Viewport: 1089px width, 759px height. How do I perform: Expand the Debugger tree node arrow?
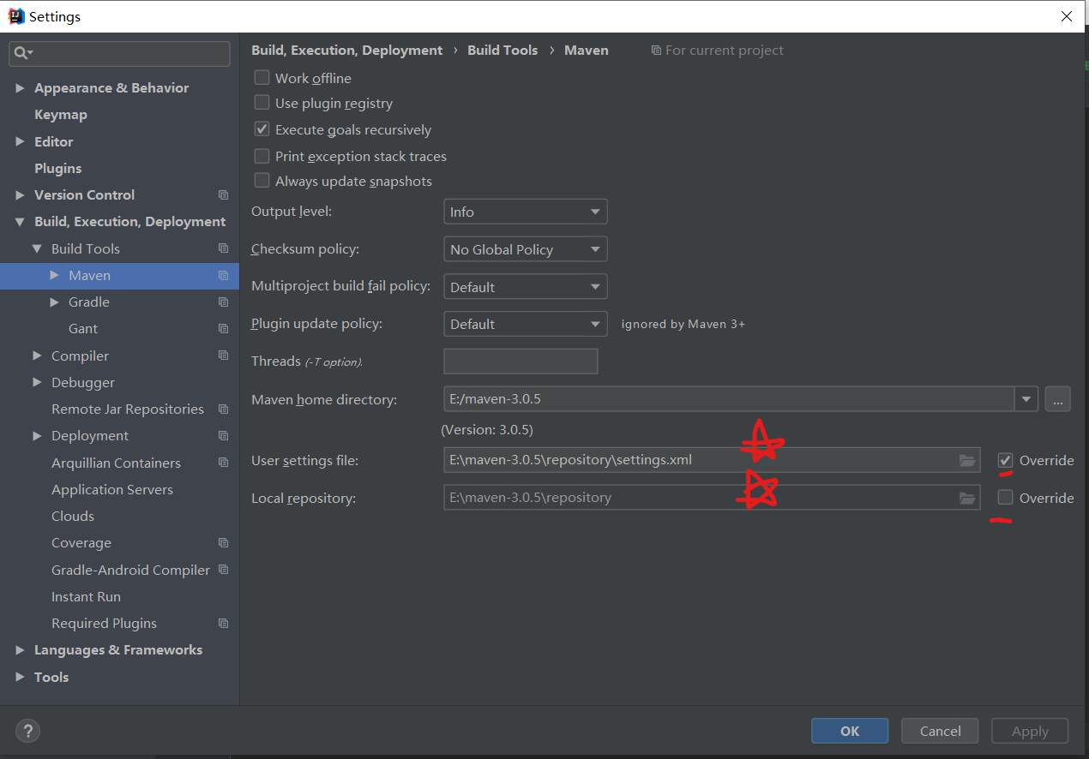(38, 382)
